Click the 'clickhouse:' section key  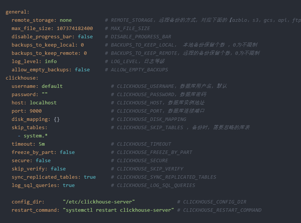[22, 78]
